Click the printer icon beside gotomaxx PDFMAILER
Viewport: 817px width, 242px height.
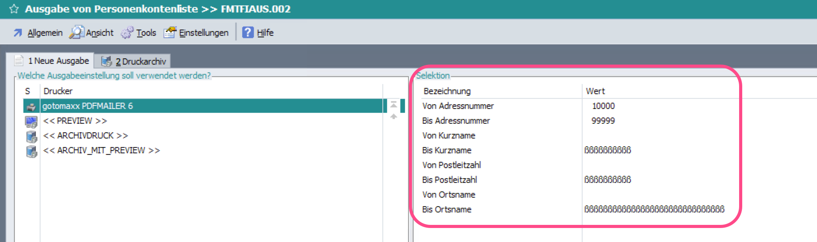pyautogui.click(x=31, y=106)
